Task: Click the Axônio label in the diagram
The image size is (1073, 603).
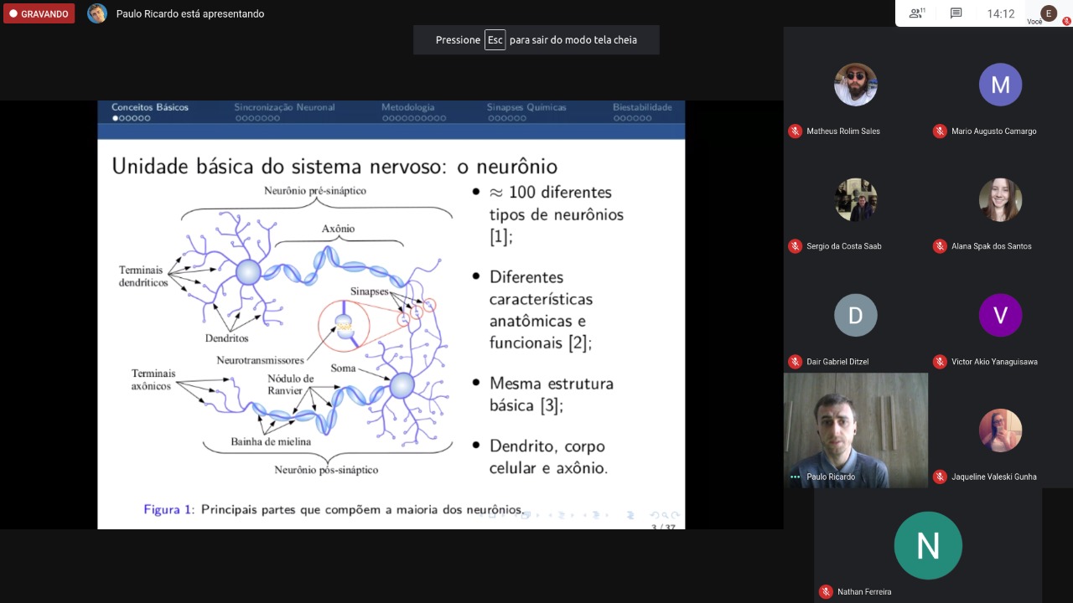Action: point(338,229)
